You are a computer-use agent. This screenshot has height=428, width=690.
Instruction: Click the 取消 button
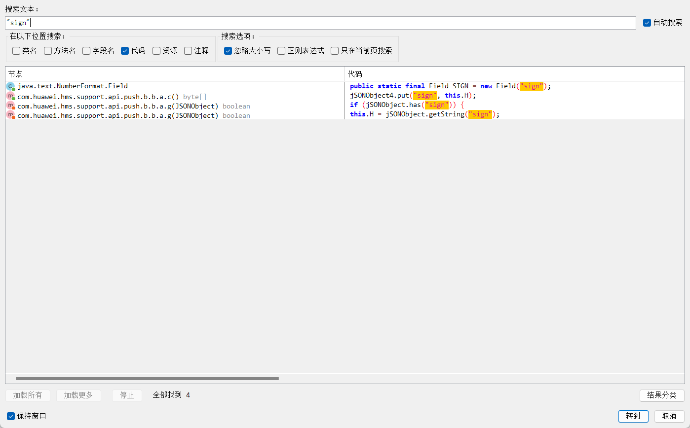coord(669,416)
